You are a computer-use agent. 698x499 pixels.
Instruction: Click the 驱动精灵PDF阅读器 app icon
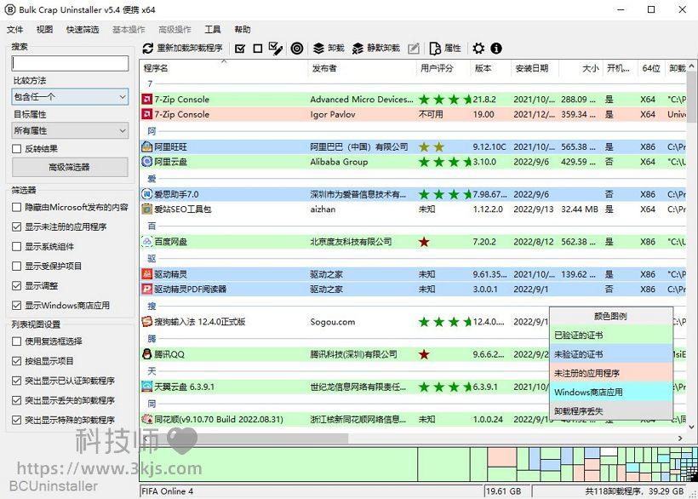(146, 289)
